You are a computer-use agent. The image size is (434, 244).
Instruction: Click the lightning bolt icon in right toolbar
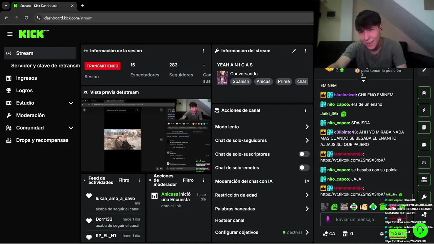tap(424, 110)
